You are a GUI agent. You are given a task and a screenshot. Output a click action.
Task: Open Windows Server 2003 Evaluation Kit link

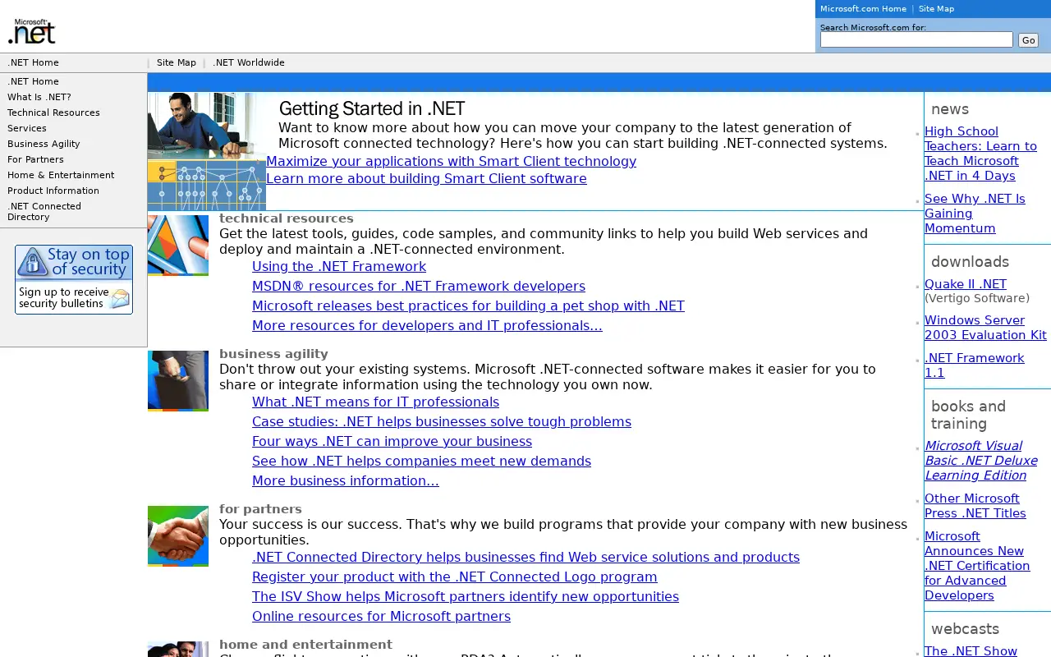(985, 328)
